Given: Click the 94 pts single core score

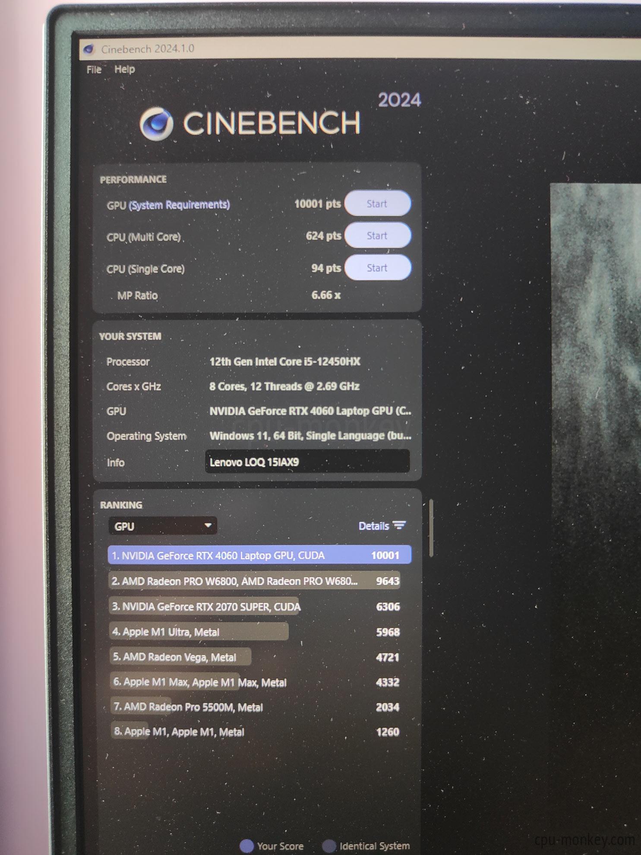Looking at the screenshot, I should (x=326, y=268).
